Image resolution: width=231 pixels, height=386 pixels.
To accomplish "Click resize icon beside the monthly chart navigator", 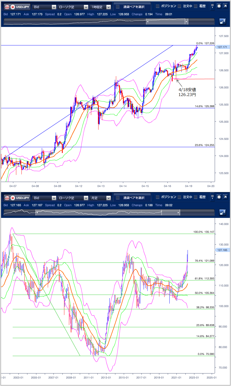I will pos(223,213).
